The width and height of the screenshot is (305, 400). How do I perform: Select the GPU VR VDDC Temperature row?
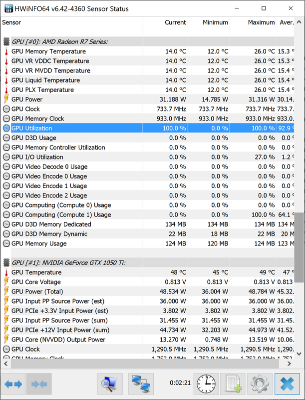tap(148, 61)
